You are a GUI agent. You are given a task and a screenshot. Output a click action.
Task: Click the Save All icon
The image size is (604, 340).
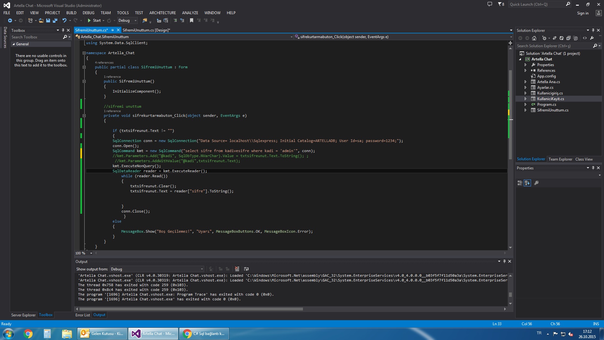tap(55, 20)
